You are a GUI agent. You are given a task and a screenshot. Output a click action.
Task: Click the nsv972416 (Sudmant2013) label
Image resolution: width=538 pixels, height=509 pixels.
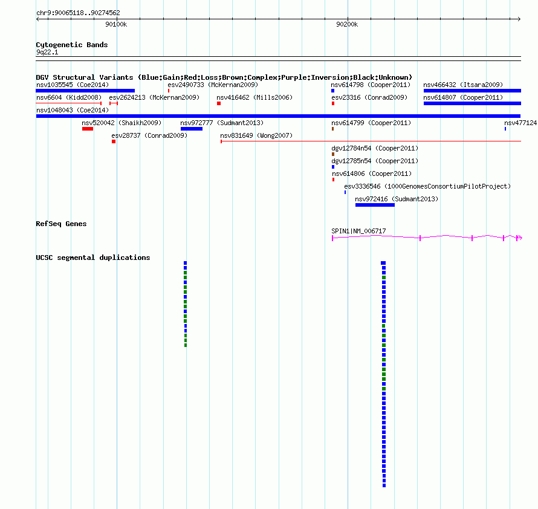[397, 199]
